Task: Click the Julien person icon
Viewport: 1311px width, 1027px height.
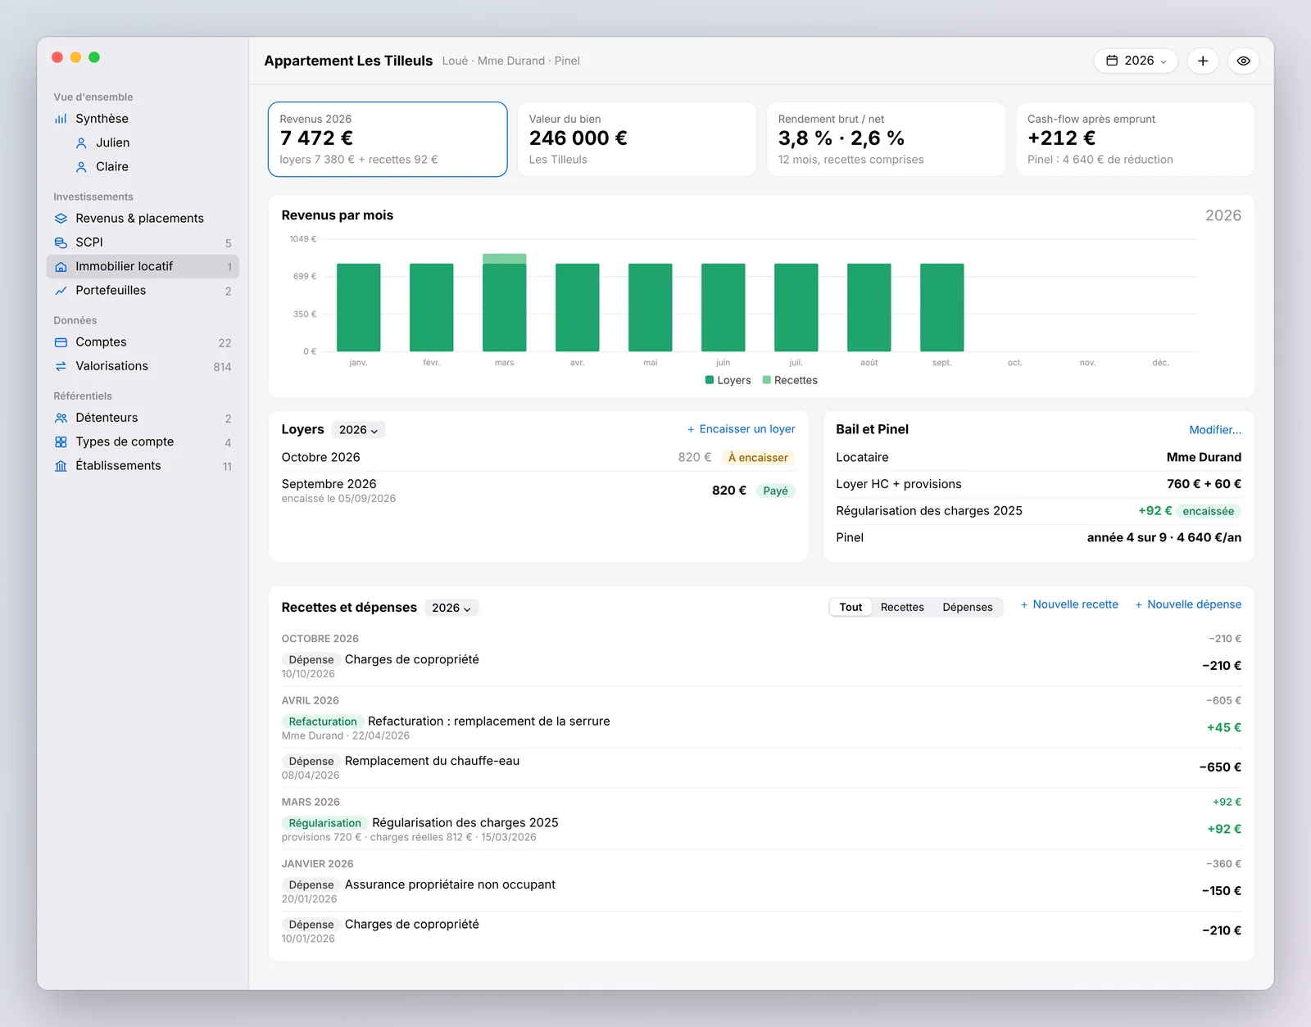Action: pyautogui.click(x=81, y=143)
